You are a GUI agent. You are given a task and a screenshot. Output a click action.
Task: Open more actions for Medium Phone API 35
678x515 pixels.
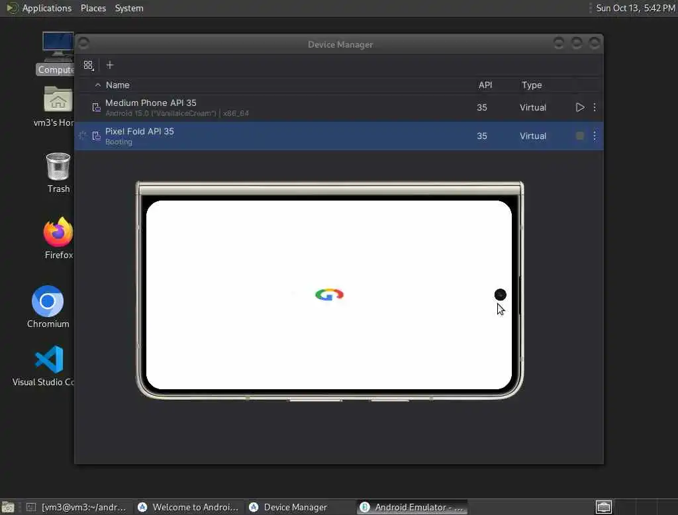[x=595, y=107]
